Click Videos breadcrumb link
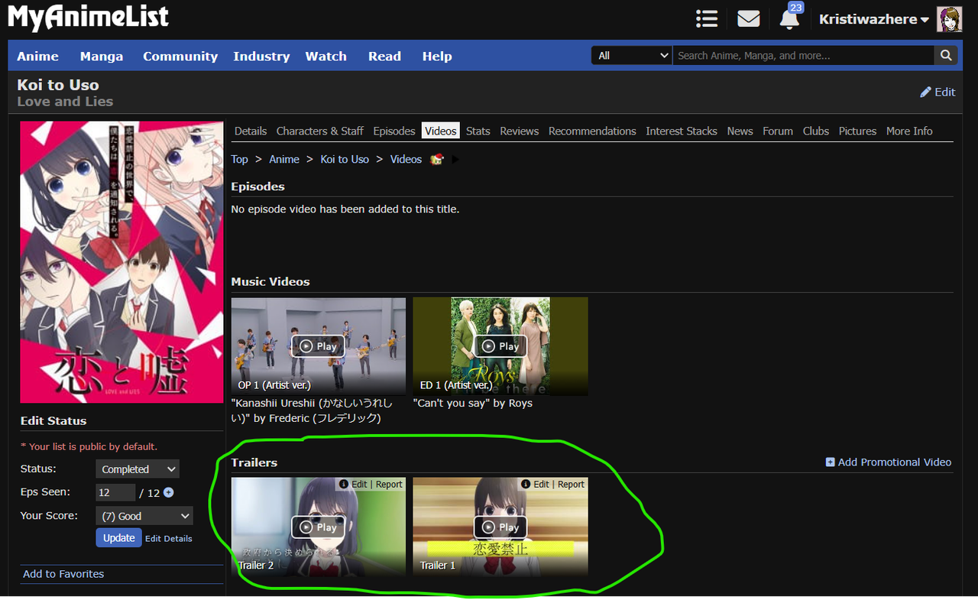The image size is (978, 600). 406,159
